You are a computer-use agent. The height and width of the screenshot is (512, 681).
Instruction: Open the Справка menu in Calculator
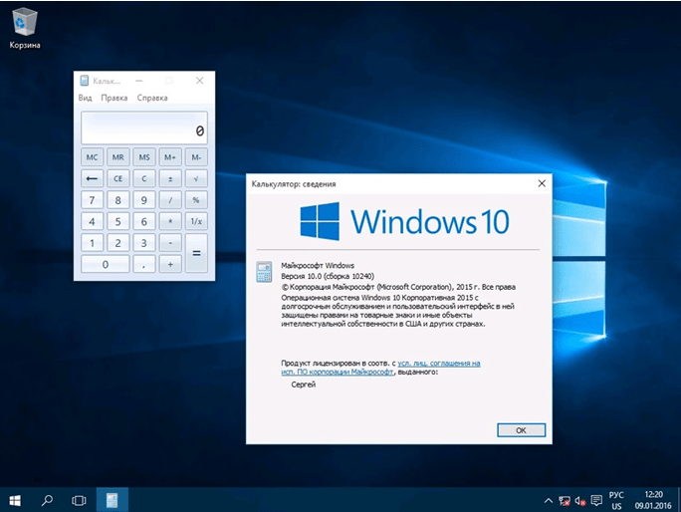(x=152, y=98)
